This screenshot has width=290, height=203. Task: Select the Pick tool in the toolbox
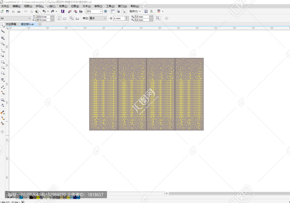[x=2, y=25]
